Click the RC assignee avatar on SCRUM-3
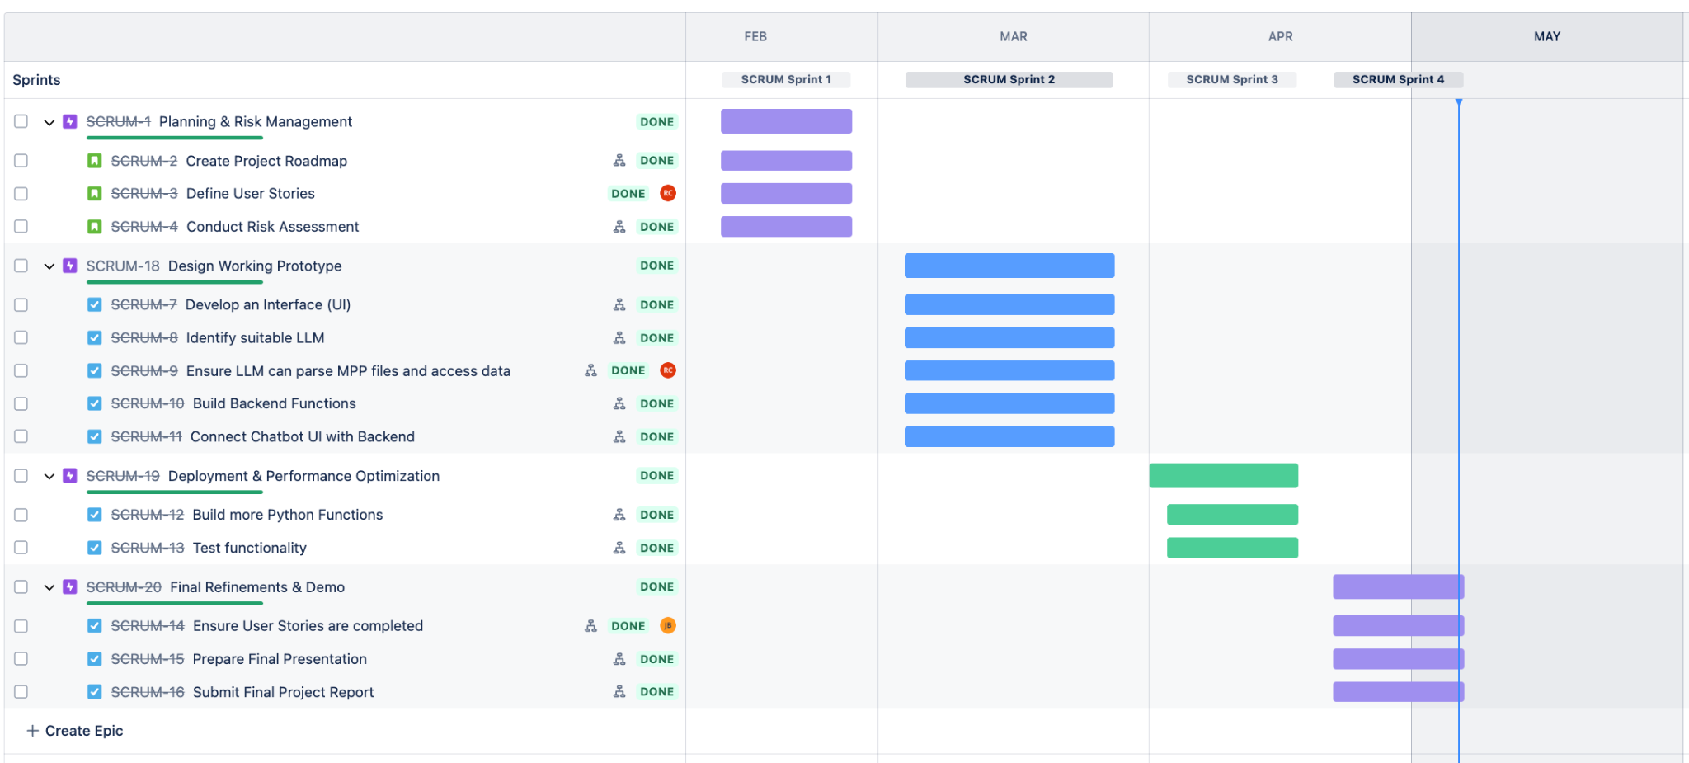This screenshot has width=1689, height=763. coord(668,193)
